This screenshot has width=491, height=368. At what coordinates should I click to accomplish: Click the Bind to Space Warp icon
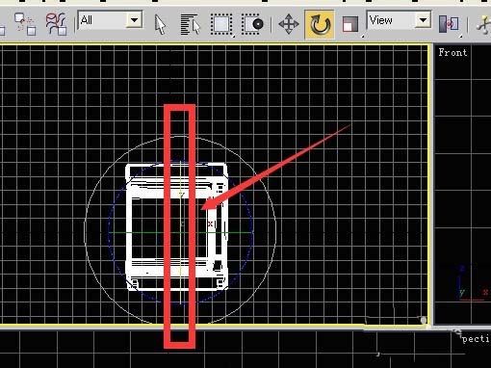[57, 24]
